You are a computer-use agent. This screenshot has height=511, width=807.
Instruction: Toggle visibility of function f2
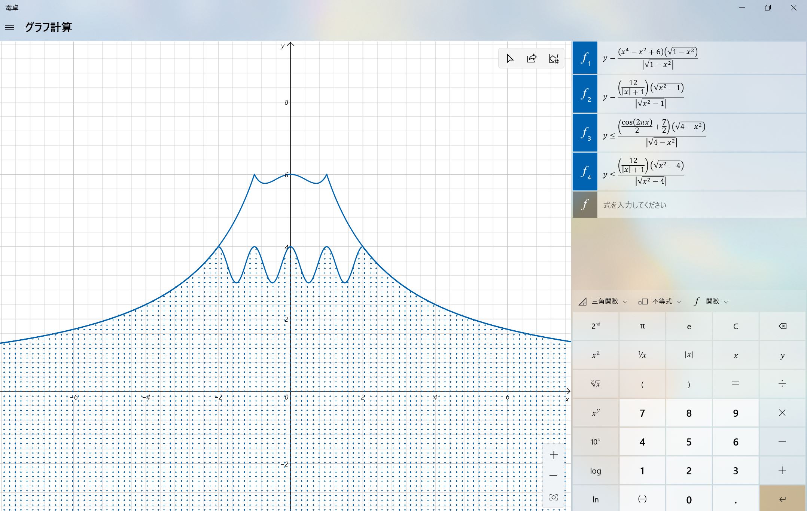(585, 94)
